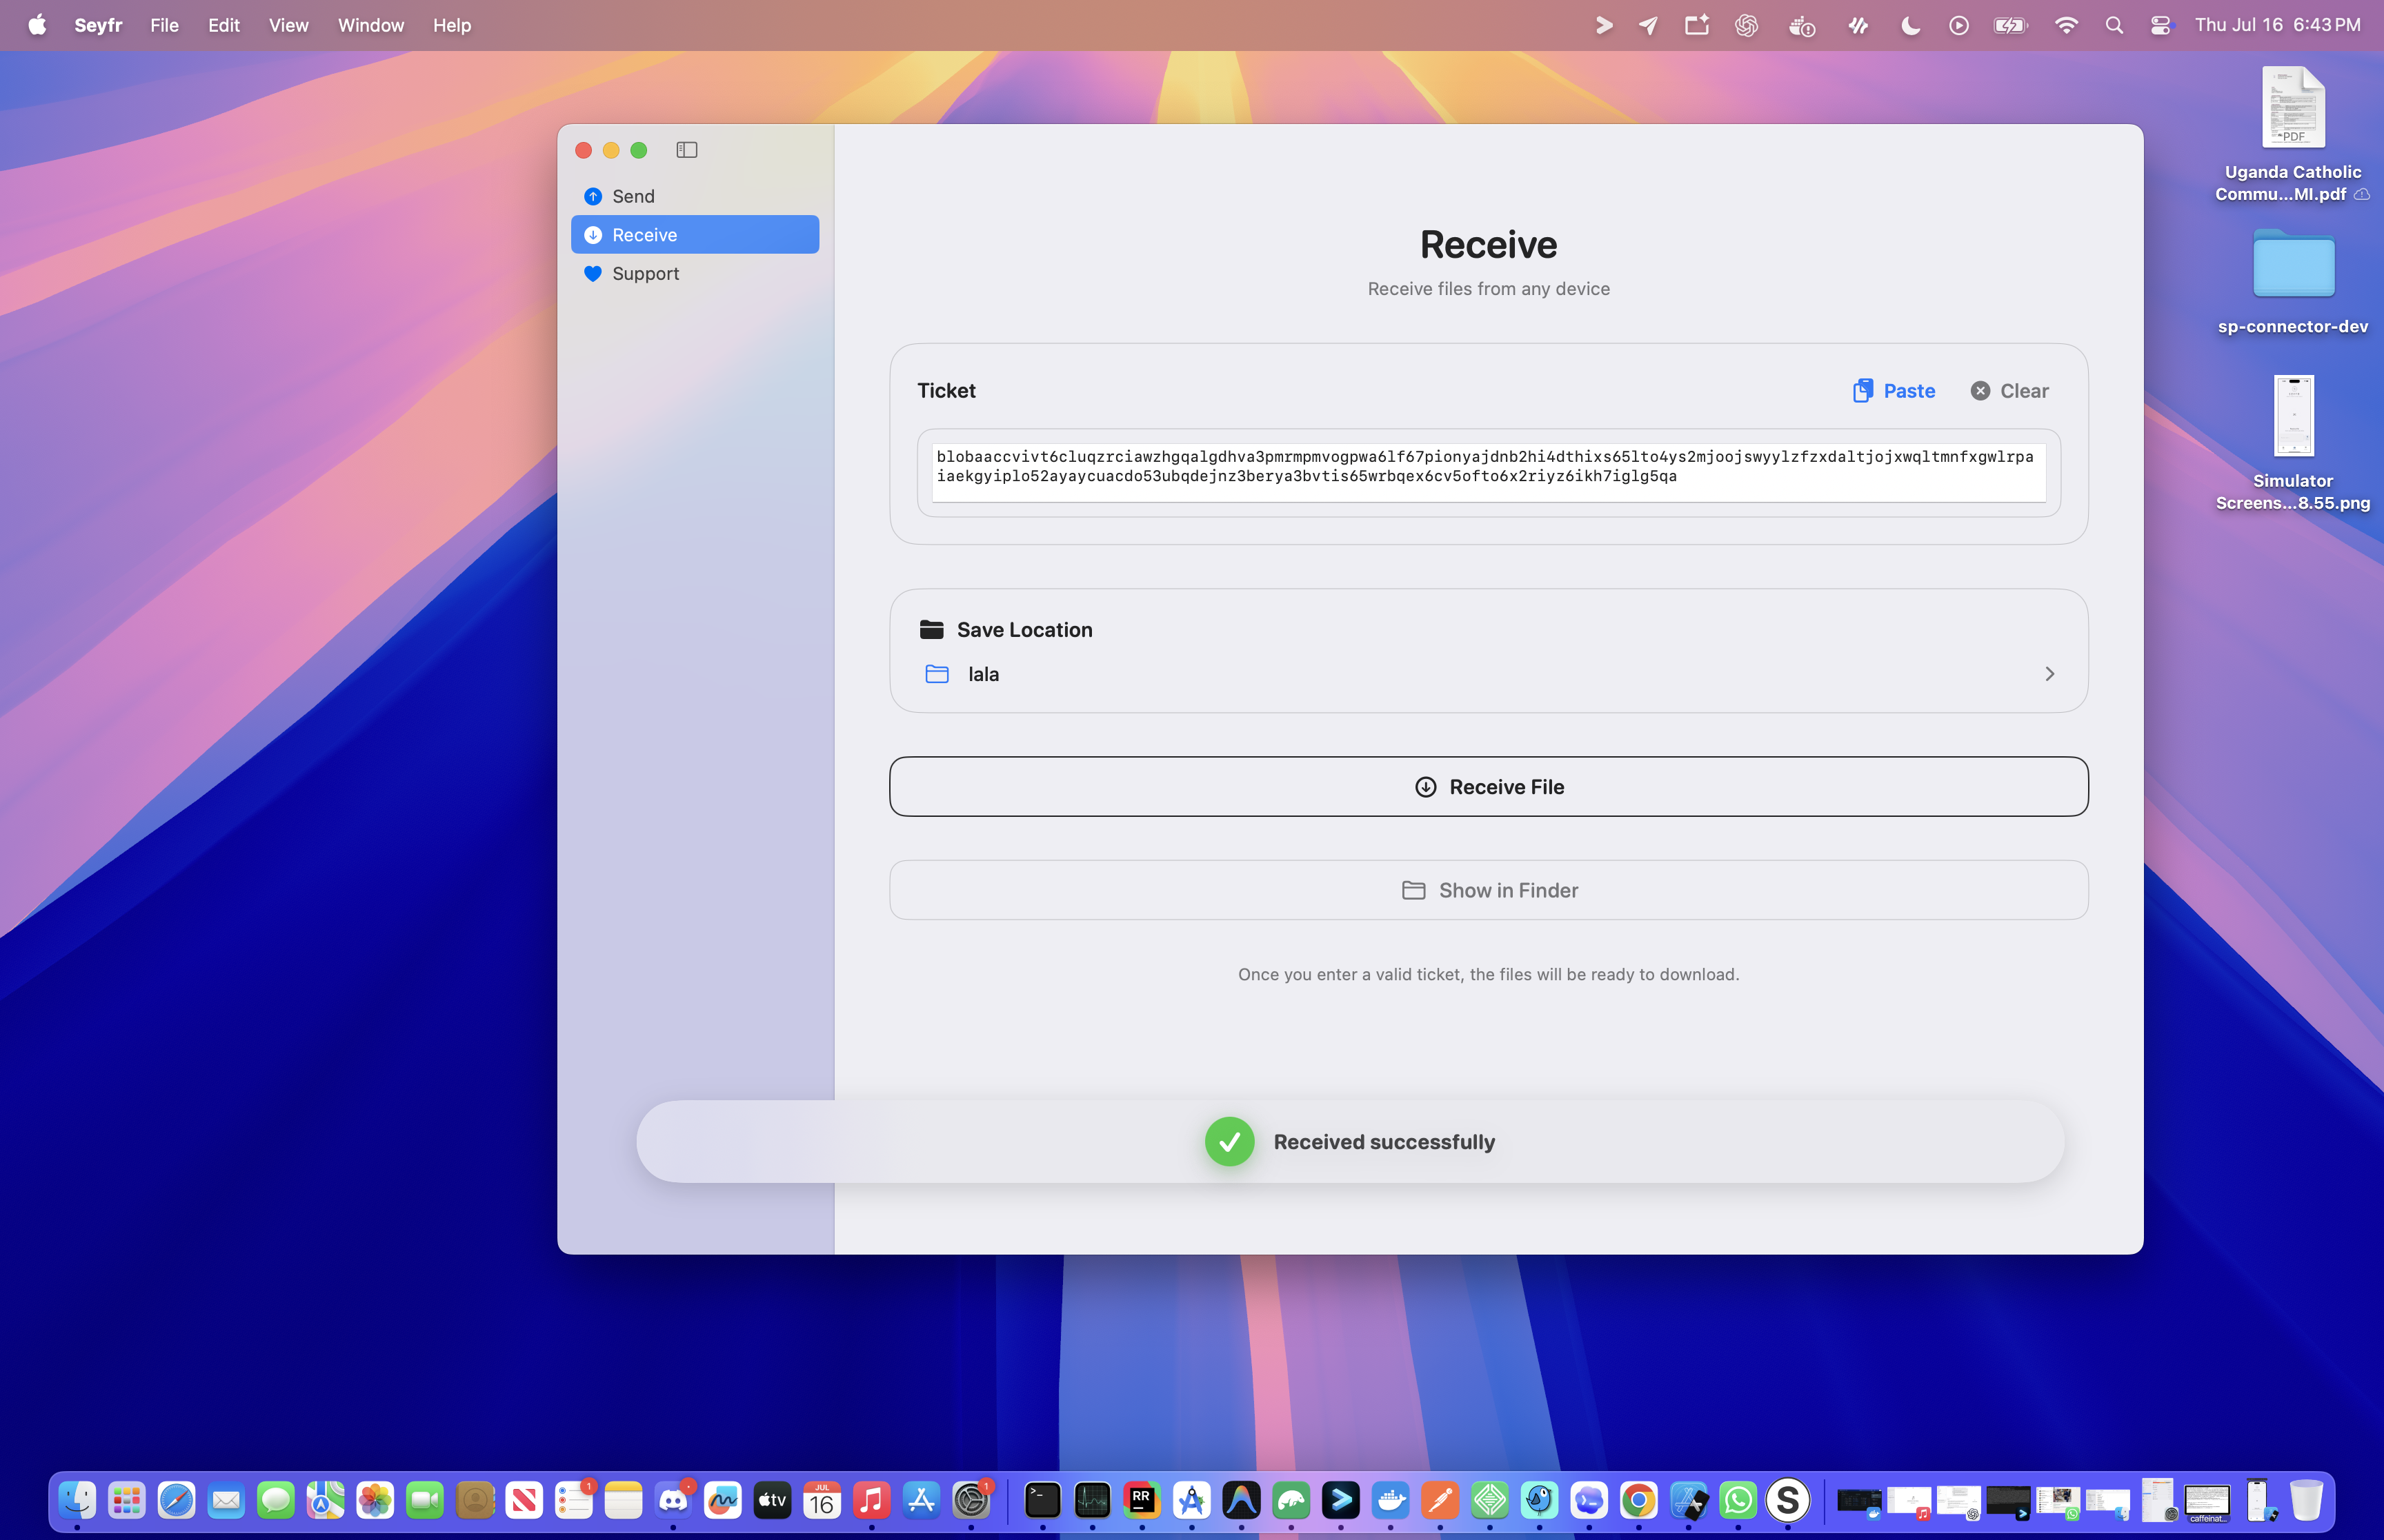Open Docker Desktop from the Dock
The height and width of the screenshot is (1540, 2384).
tap(1391, 1500)
